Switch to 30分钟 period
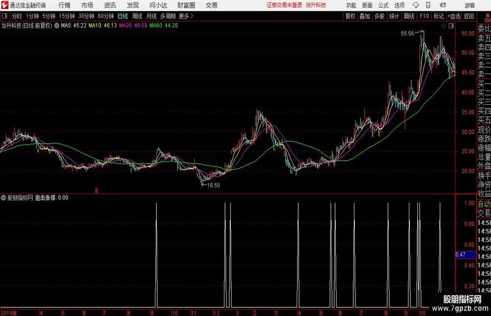Image resolution: width=491 pixels, height=316 pixels. 86,16
